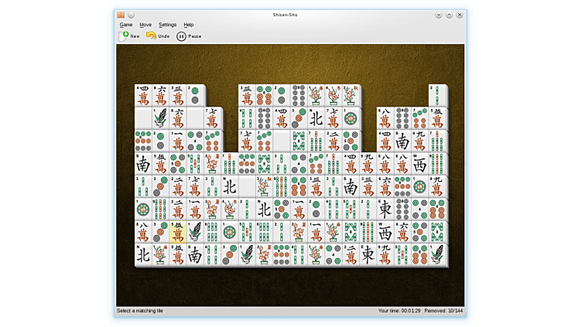Deselect the yellow highlighted tile
This screenshot has width=582, height=327.
point(178,232)
